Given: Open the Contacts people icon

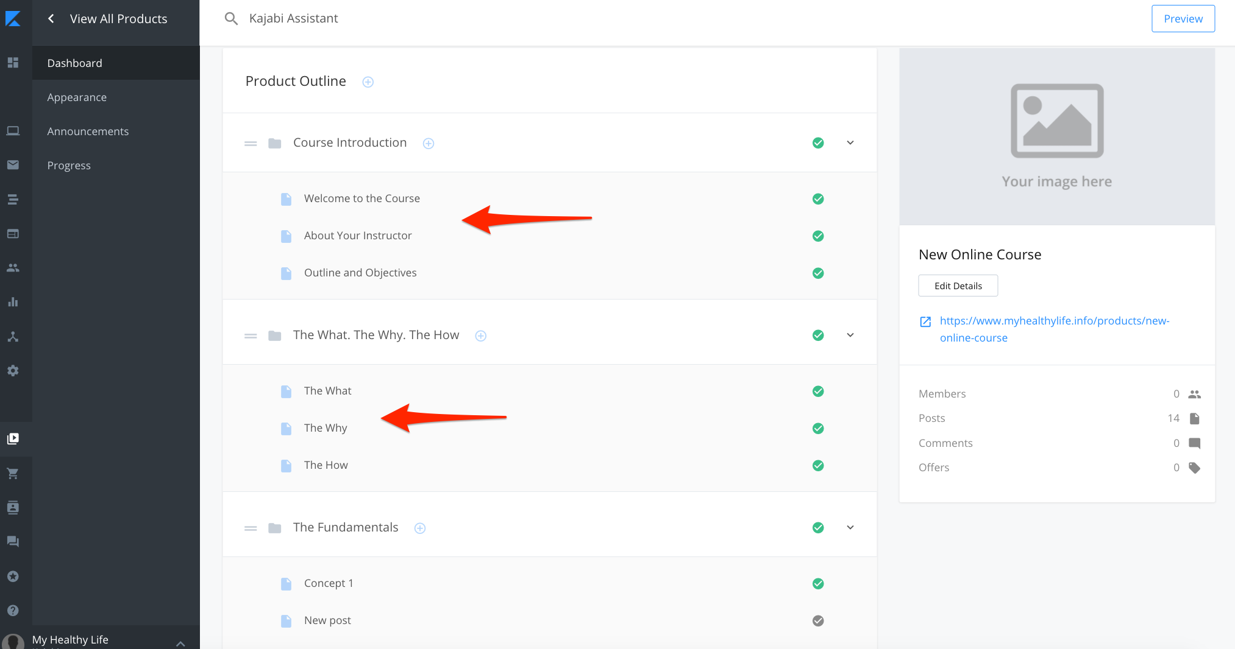Looking at the screenshot, I should tap(13, 267).
